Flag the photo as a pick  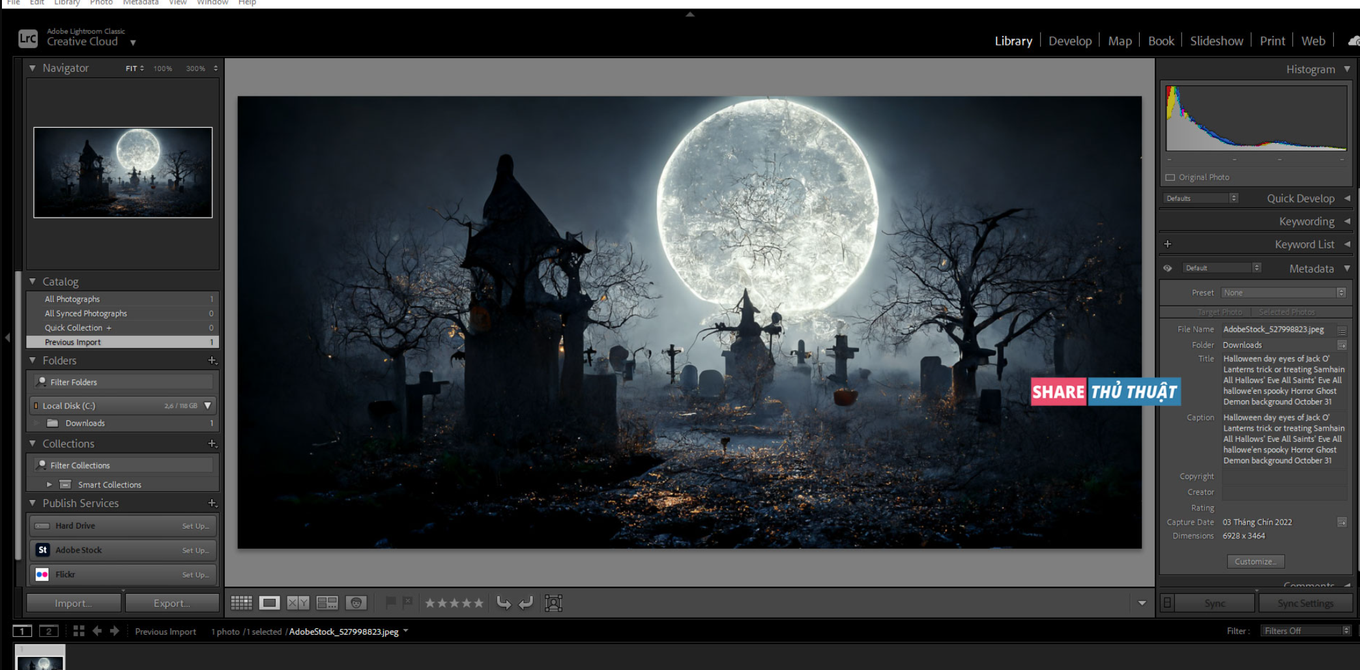point(390,603)
